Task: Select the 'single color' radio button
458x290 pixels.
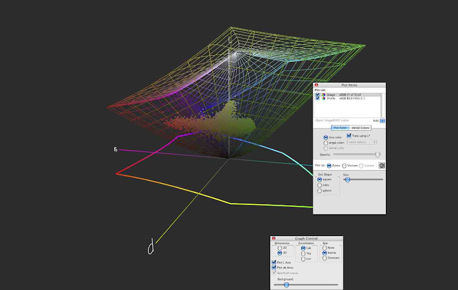Action: [x=326, y=143]
